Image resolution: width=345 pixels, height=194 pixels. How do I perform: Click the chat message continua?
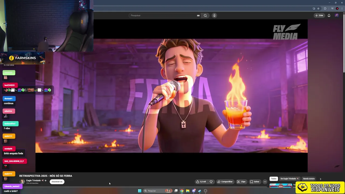[9, 103]
